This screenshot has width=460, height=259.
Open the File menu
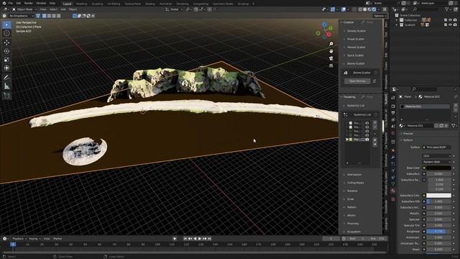point(11,3)
